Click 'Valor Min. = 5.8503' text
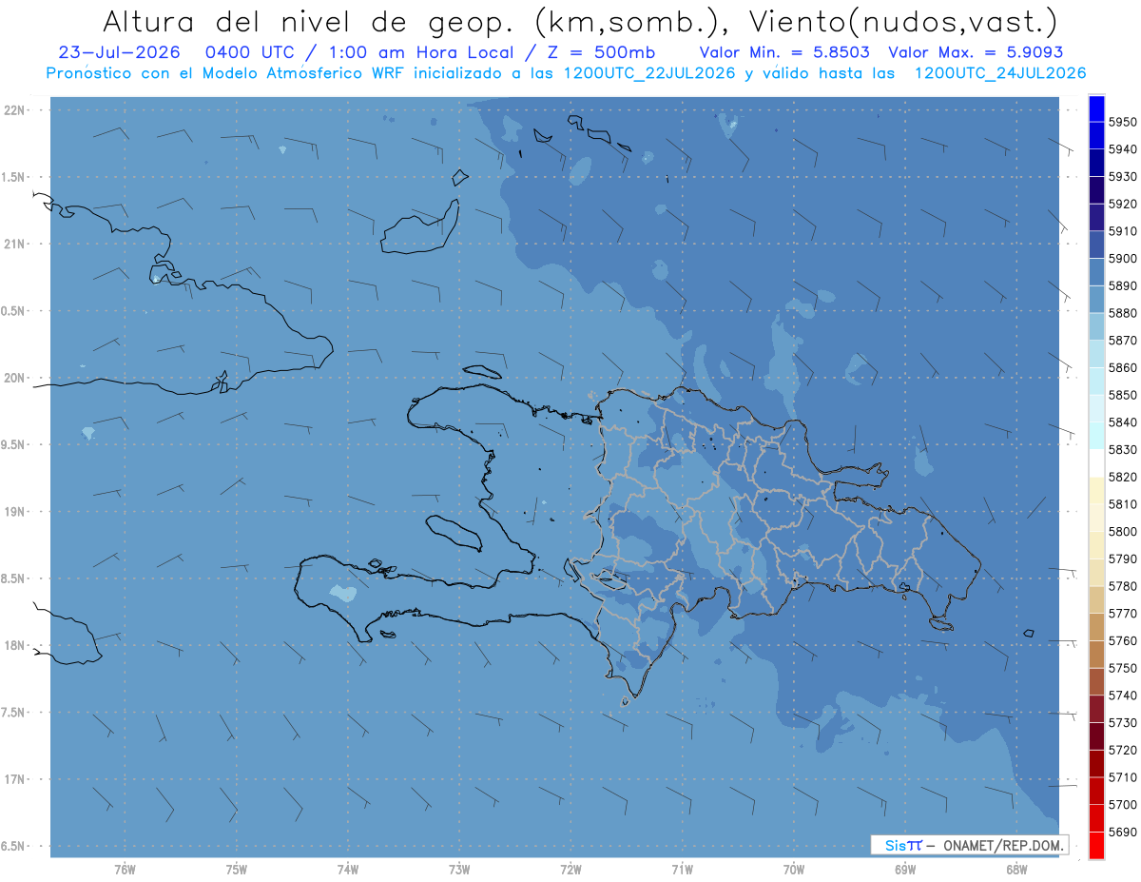This screenshot has height=882, width=1141. (x=784, y=53)
